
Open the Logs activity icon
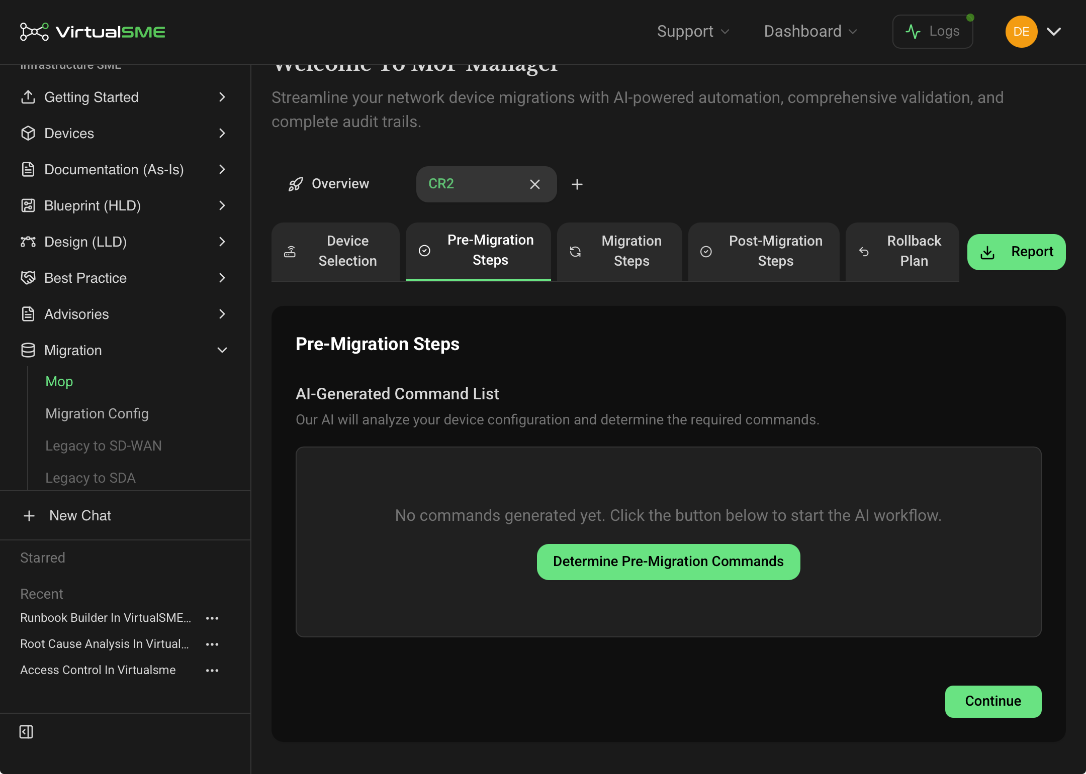tap(913, 32)
